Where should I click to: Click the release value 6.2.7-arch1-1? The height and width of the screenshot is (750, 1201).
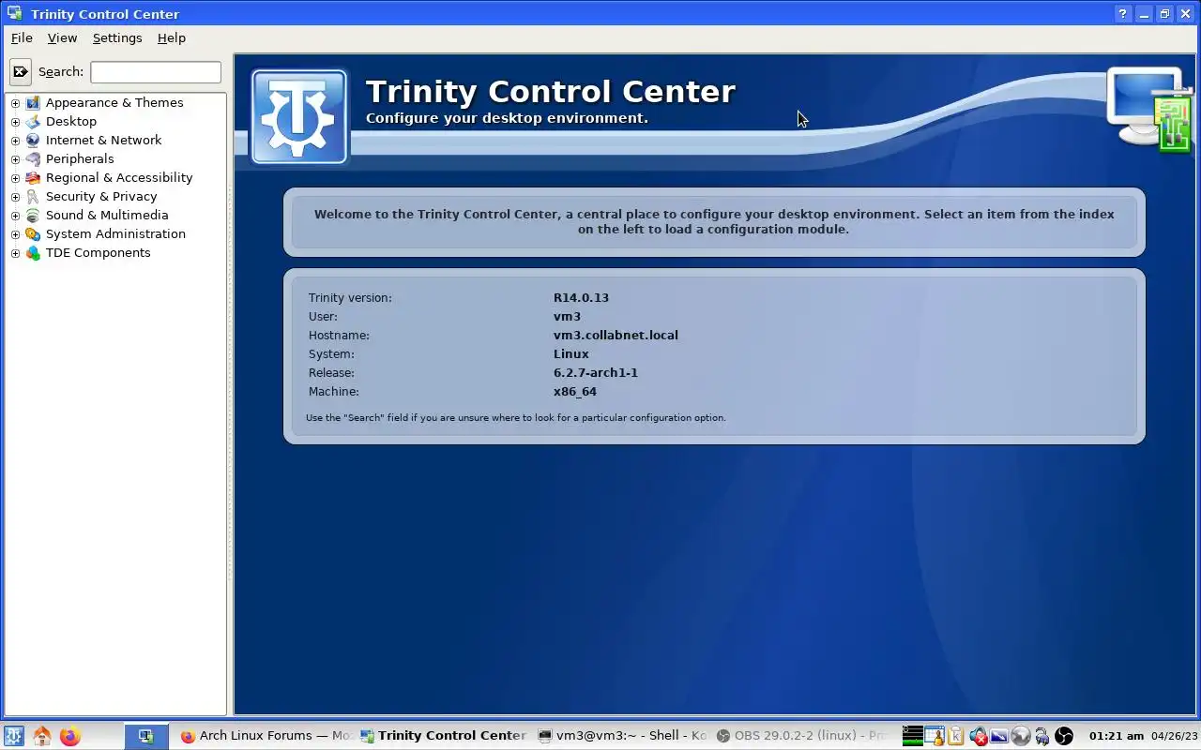[596, 372]
